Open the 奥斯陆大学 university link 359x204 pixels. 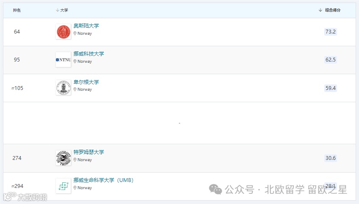[86, 26]
